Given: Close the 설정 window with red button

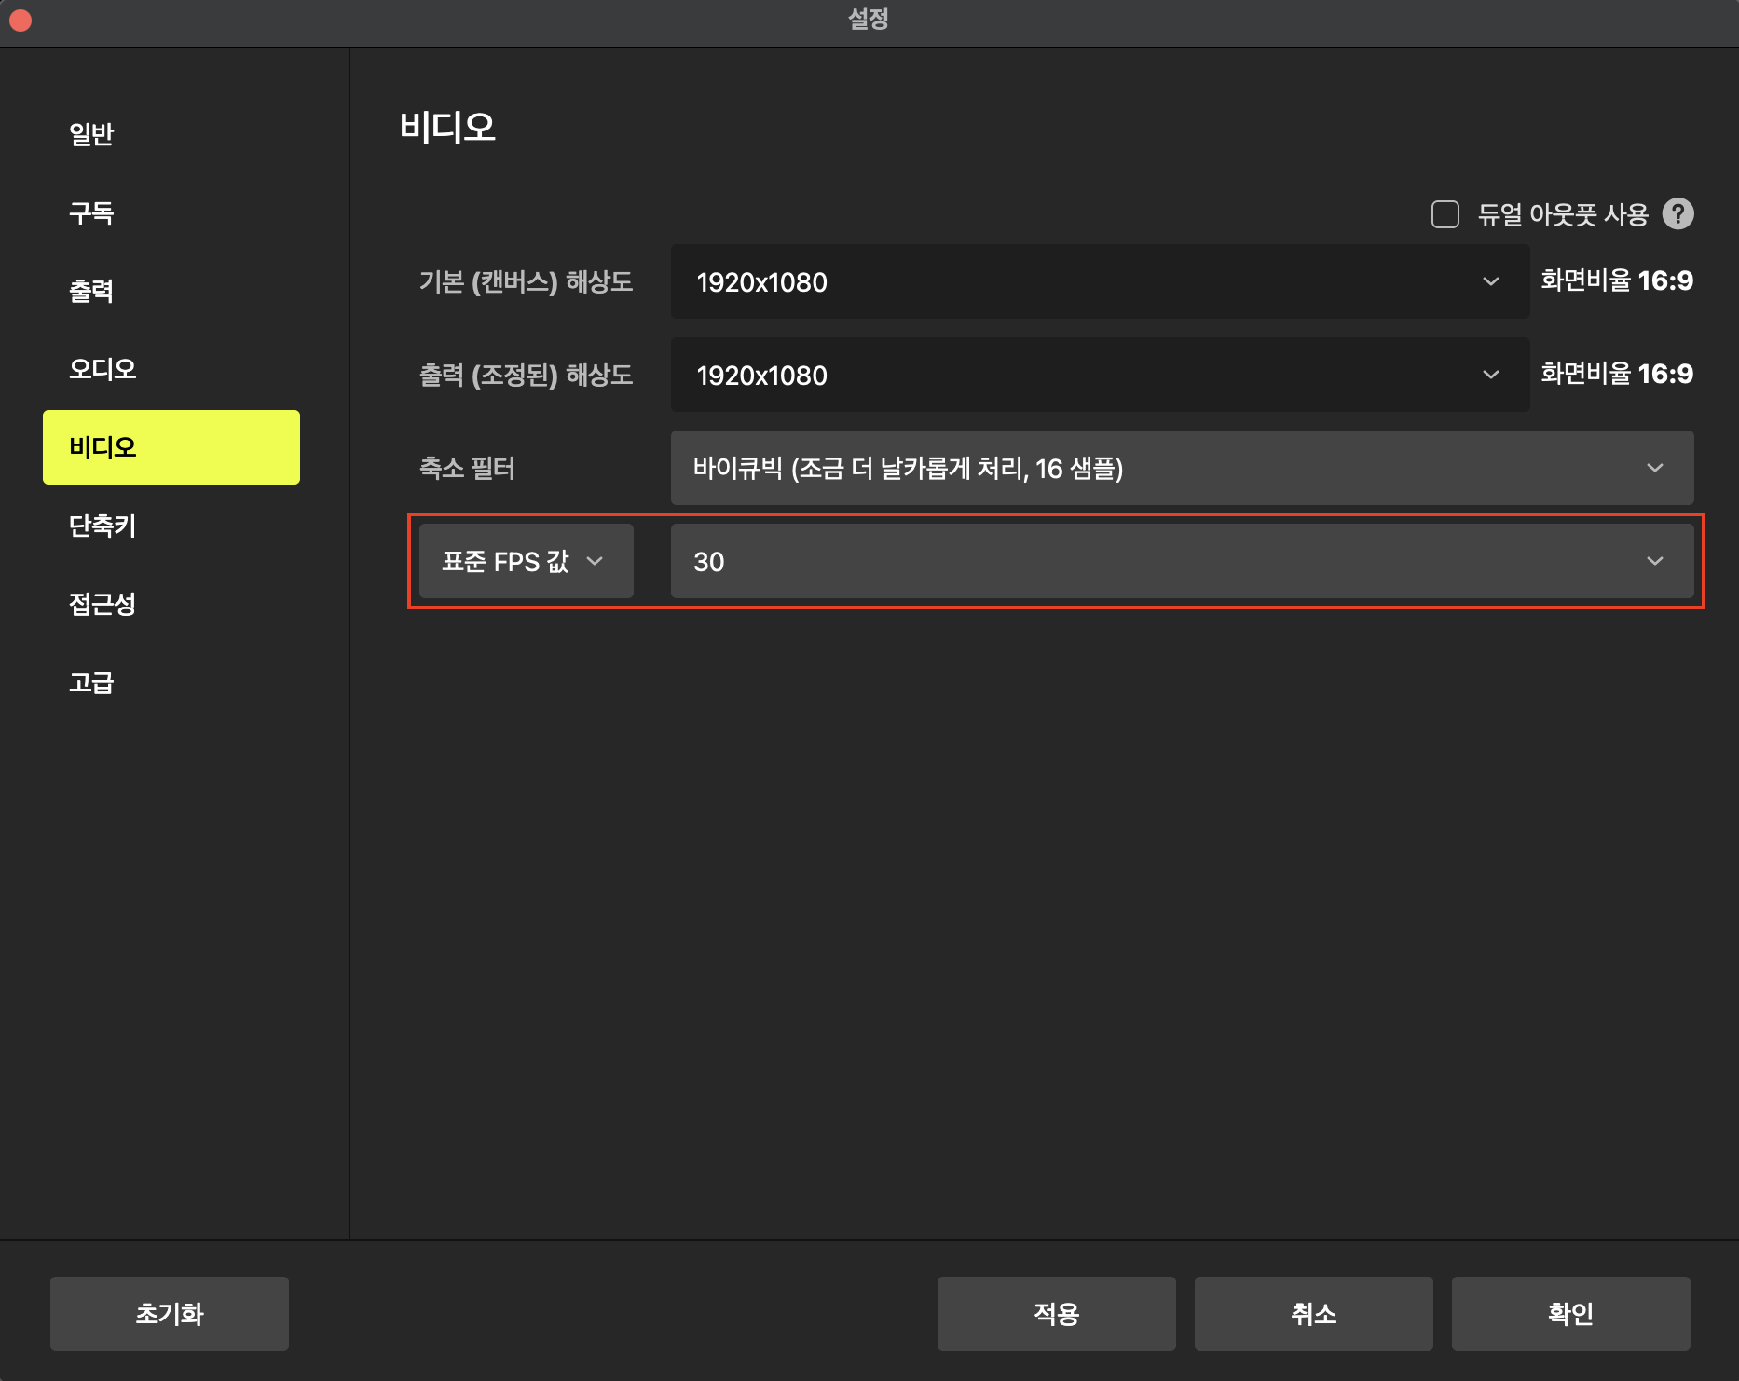Looking at the screenshot, I should point(21,21).
